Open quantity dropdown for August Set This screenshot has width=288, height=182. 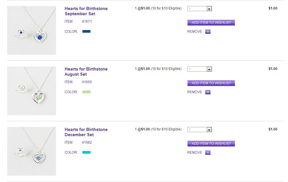tap(209, 69)
